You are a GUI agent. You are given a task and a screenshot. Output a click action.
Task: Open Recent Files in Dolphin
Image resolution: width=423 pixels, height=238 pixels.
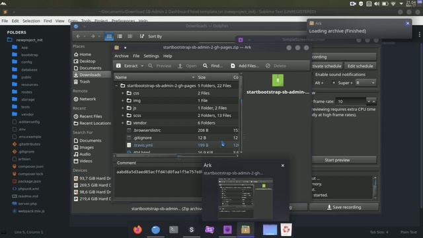tap(88, 116)
